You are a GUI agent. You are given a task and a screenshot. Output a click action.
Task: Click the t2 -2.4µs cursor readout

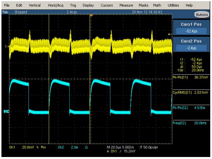(191, 63)
